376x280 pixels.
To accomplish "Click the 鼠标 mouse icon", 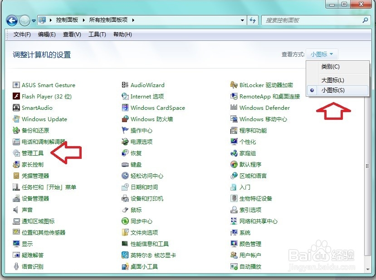I will (125, 210).
